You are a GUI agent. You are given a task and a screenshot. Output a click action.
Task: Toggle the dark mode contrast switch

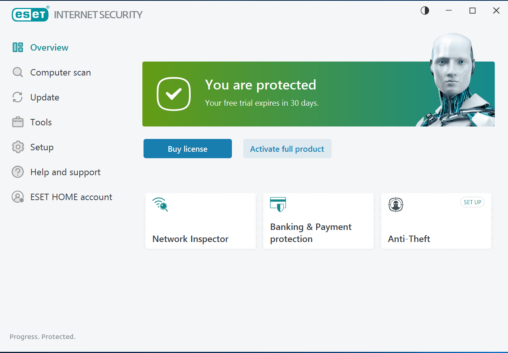point(425,11)
